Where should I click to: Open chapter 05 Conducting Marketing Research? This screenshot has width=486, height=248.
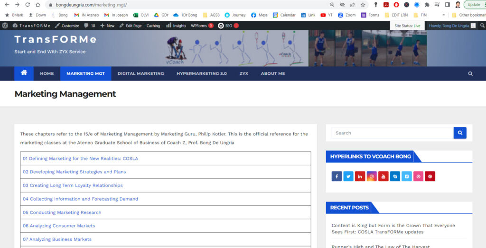point(62,213)
